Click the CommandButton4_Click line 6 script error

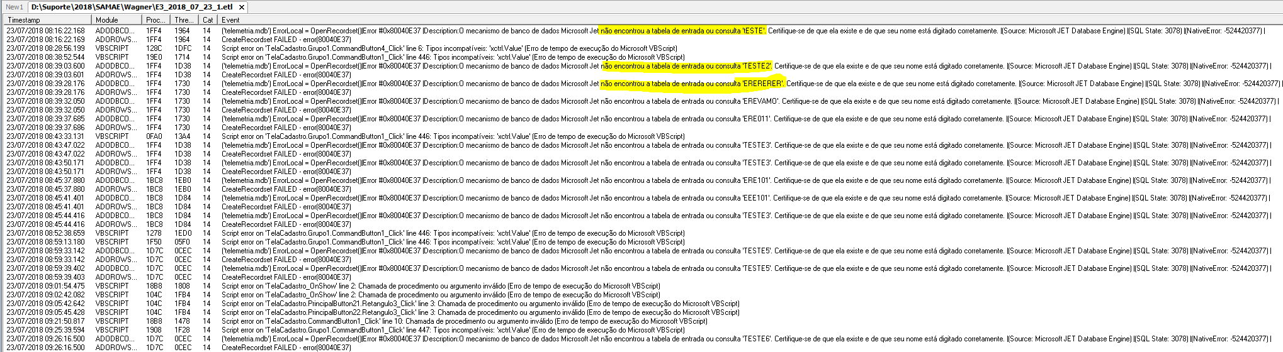(449, 48)
